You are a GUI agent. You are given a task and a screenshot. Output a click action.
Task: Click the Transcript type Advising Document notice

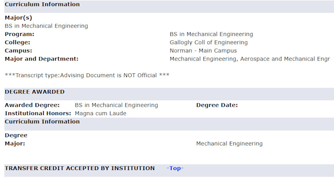(x=87, y=75)
